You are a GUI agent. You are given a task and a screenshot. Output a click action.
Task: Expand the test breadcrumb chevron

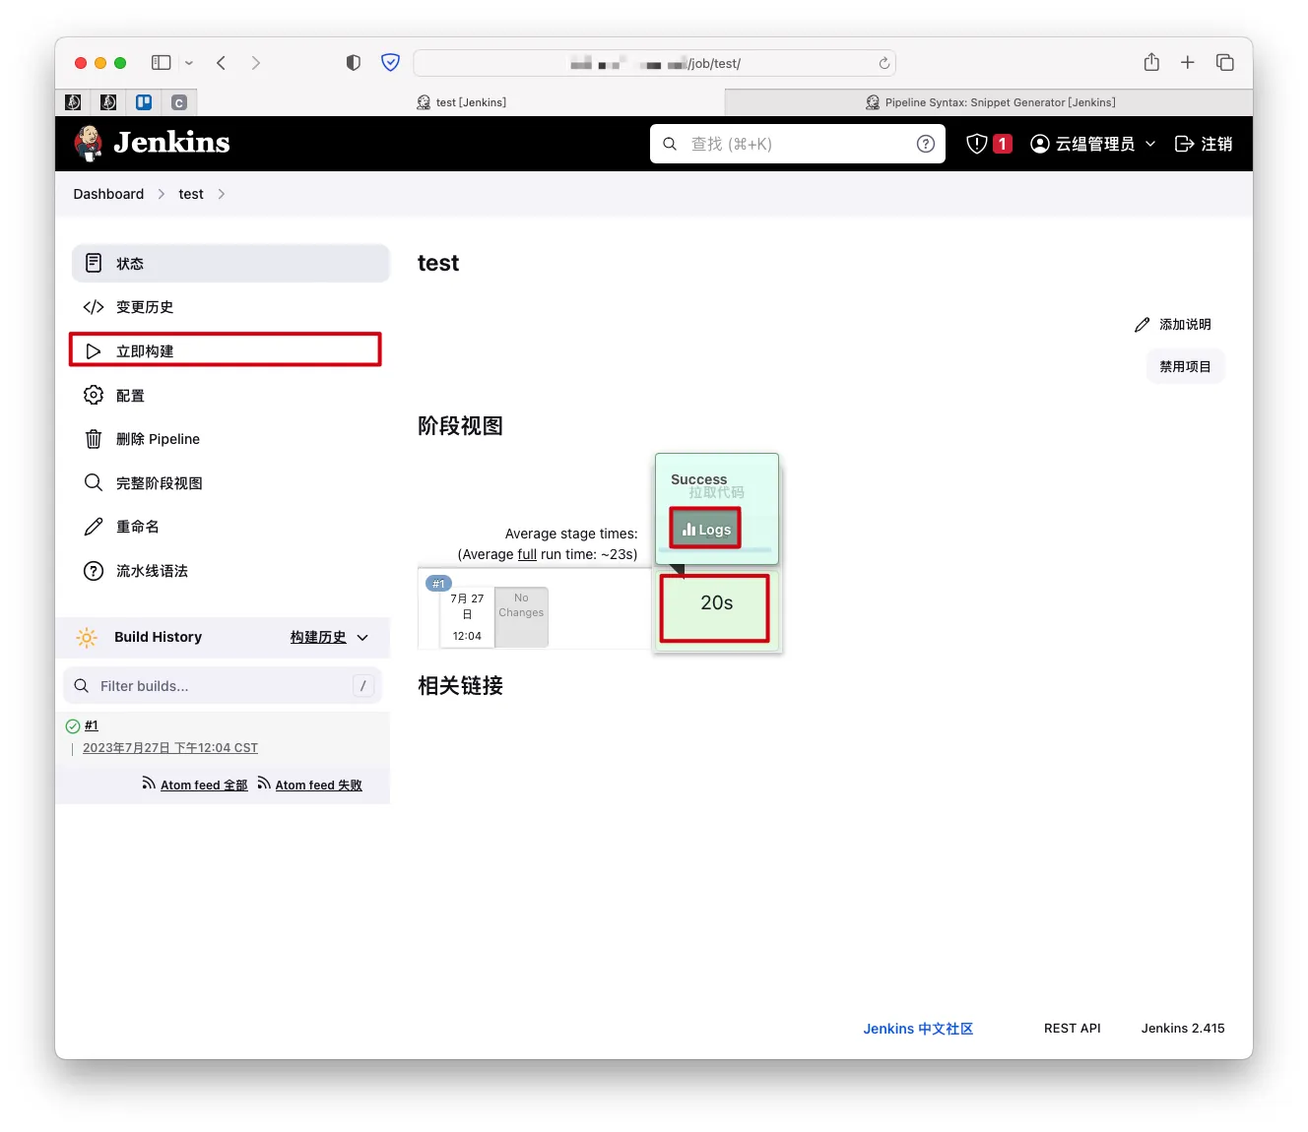(222, 194)
